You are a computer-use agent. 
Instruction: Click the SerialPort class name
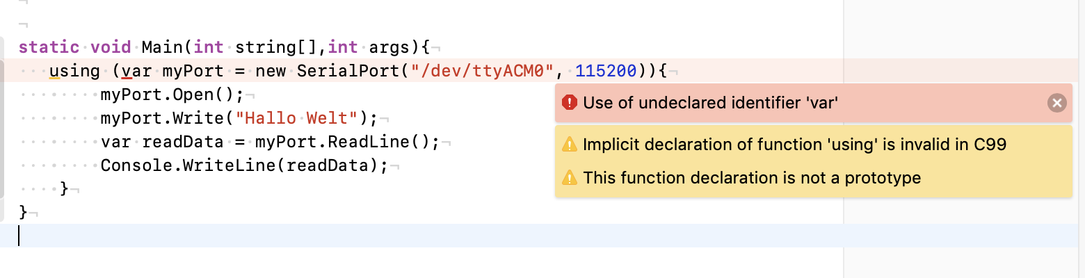342,71
